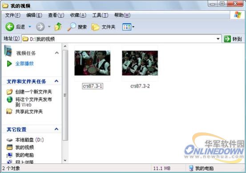
Task: Minimize the 我的视频 window
Action: (x=213, y=4)
